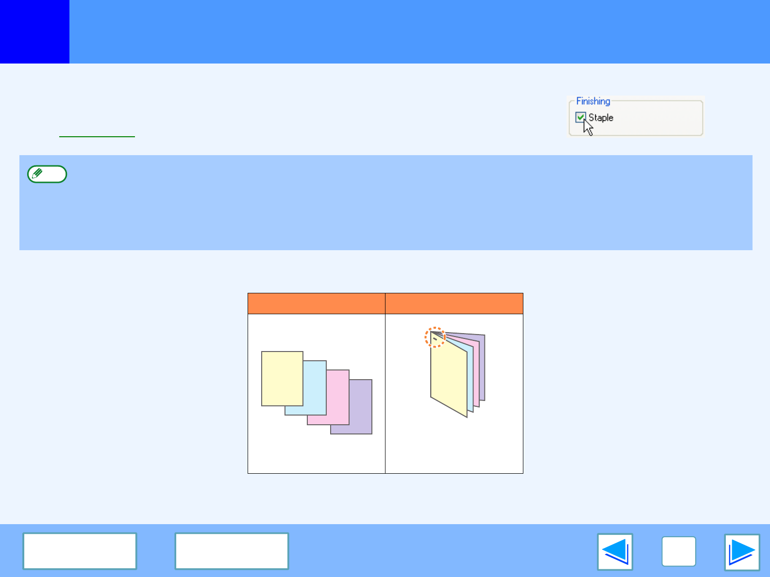Toggle the Staple checkbox
Image resolution: width=770 pixels, height=577 pixels.
click(581, 117)
